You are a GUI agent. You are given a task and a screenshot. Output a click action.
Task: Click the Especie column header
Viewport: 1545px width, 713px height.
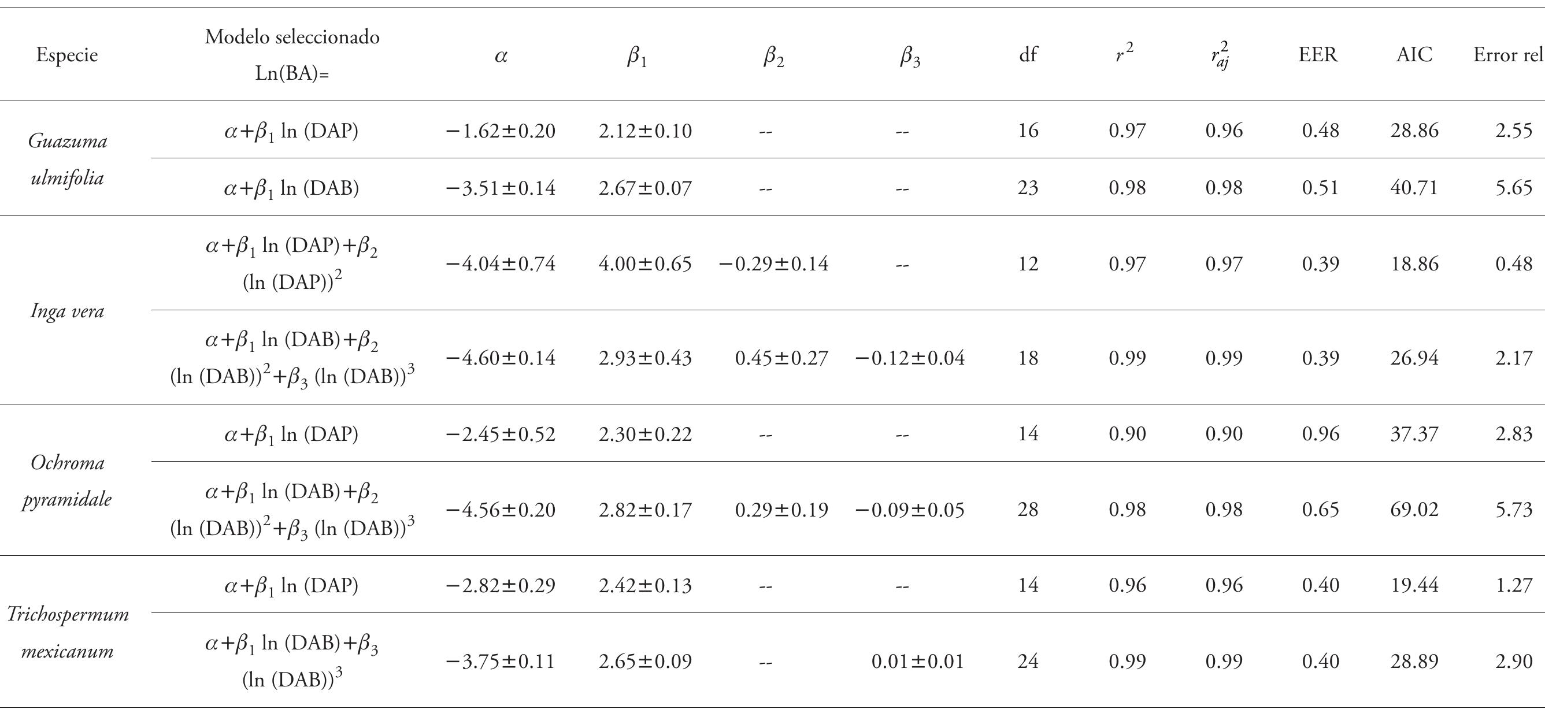click(66, 55)
